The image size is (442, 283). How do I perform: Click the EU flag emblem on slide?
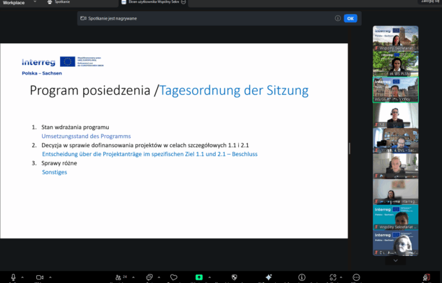(x=67, y=61)
